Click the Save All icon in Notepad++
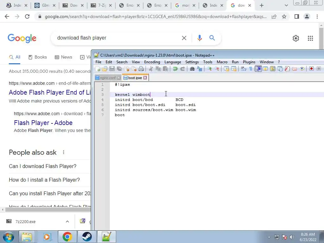Viewport: 324px width, 243px height. [x=119, y=69]
